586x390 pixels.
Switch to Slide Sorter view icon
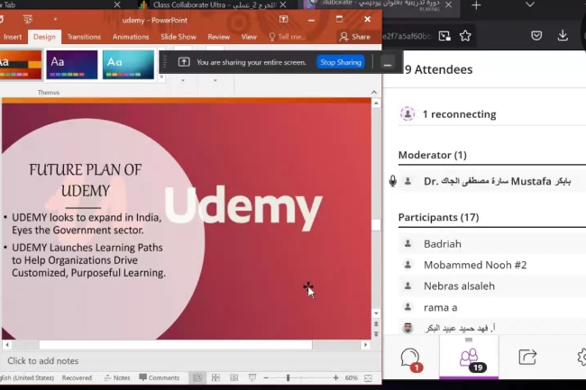[215, 378]
